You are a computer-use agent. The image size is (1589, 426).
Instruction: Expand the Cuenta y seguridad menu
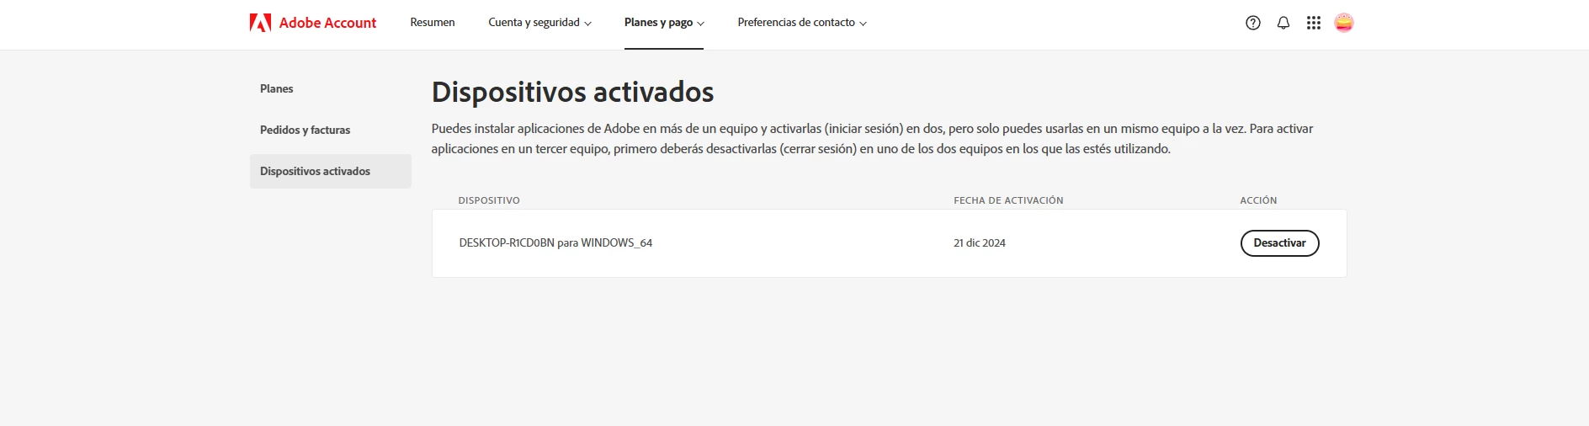(539, 23)
